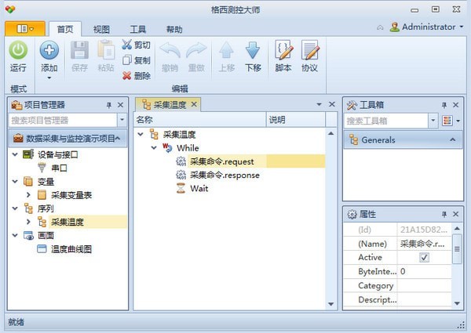Select the 采集命令.response step
The image size is (471, 333).
point(225,175)
